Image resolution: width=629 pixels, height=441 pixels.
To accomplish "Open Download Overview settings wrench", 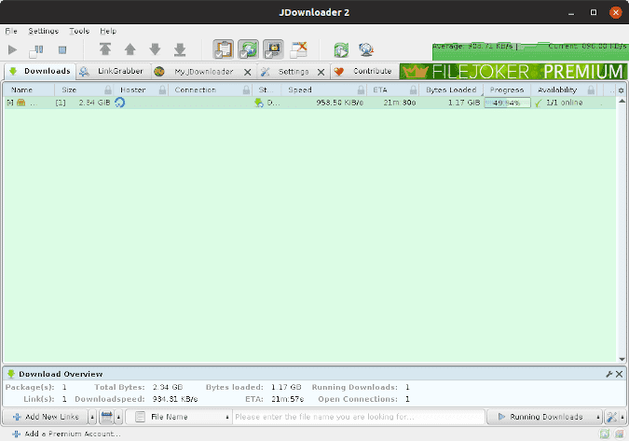I will point(608,374).
